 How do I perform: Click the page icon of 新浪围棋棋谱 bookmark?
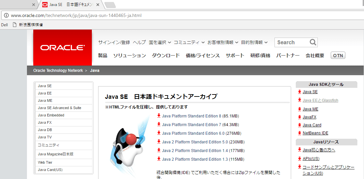tap(15, 25)
